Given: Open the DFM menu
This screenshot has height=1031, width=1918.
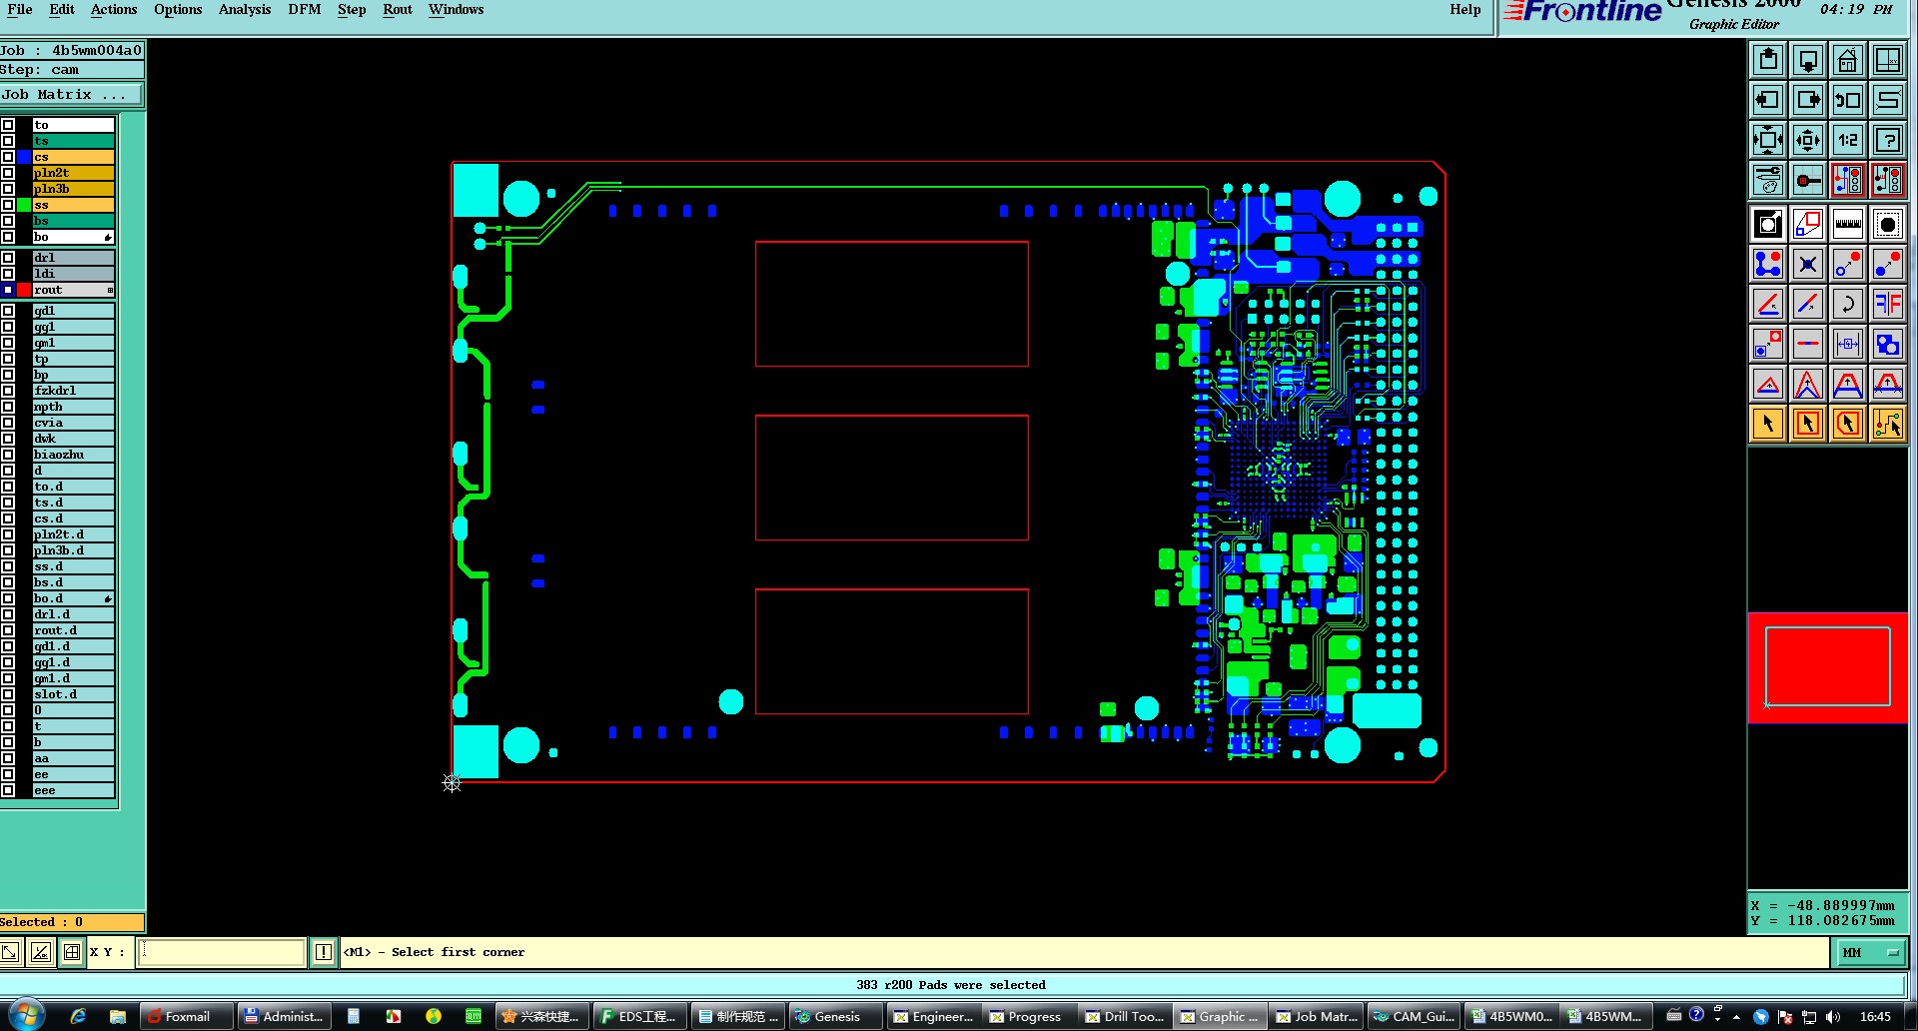Looking at the screenshot, I should [x=305, y=10].
